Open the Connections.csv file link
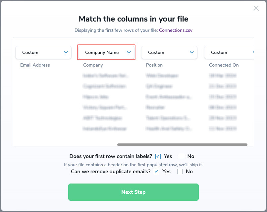Image resolution: width=267 pixels, height=212 pixels. (x=176, y=30)
